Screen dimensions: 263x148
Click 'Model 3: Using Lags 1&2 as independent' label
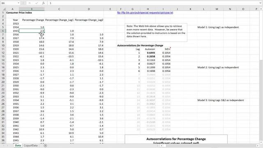tap(221, 100)
